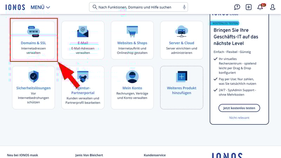The height and width of the screenshot is (158, 281).
Task: Open Sicherheitslösungen shield tile
Action: point(33,87)
